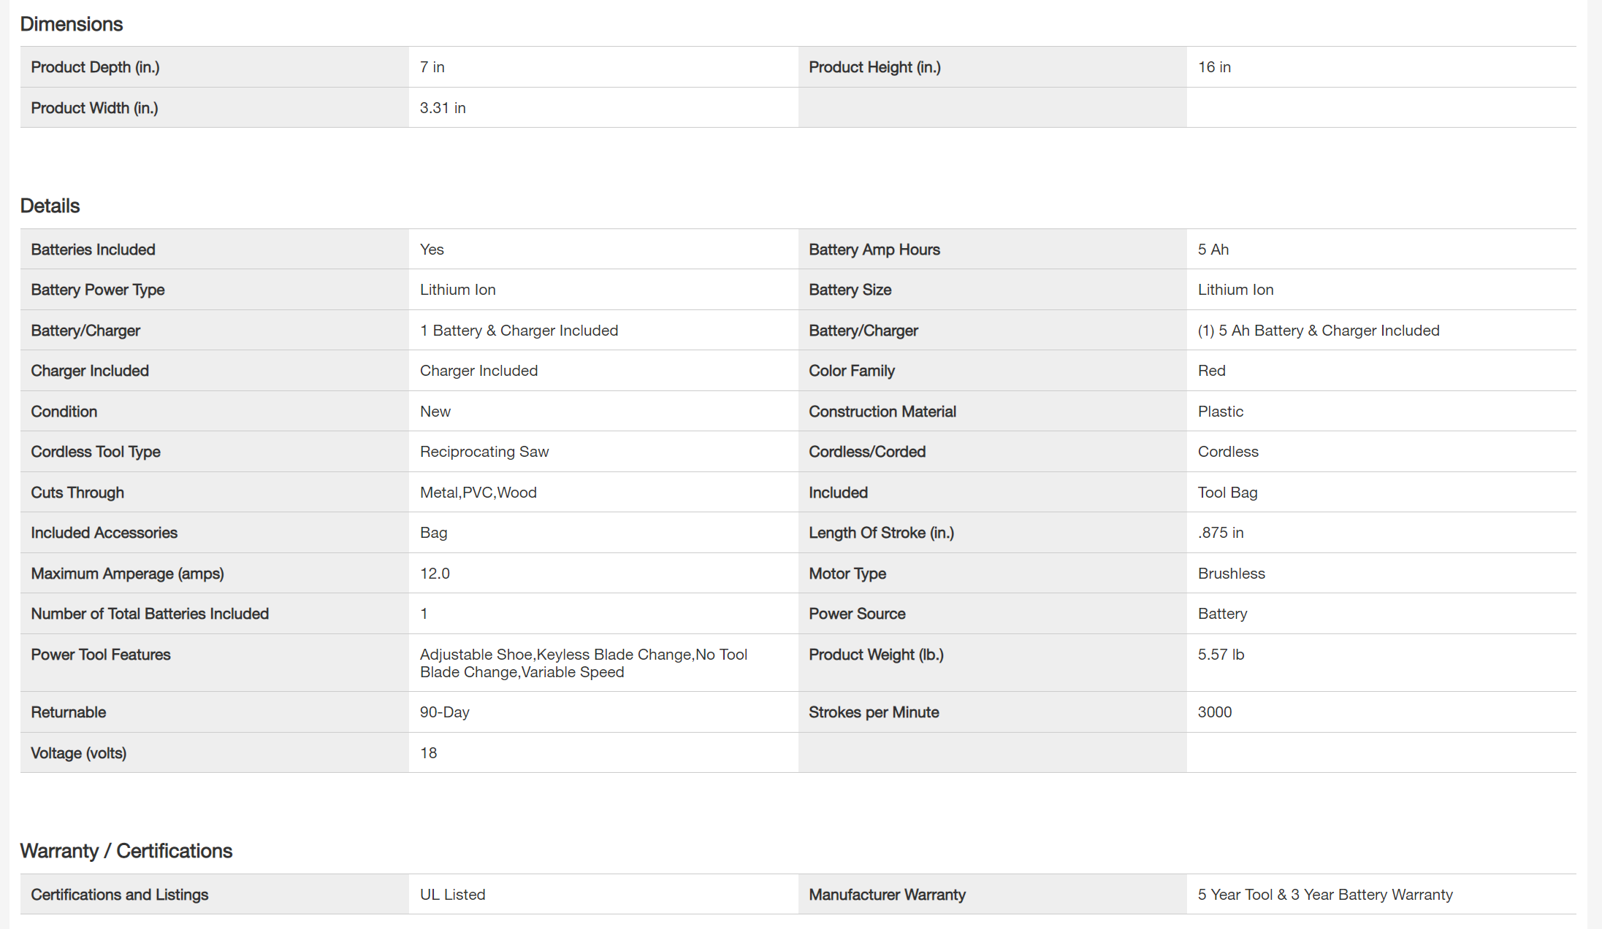Click the UL Listed certification value
The height and width of the screenshot is (929, 1602).
(452, 895)
